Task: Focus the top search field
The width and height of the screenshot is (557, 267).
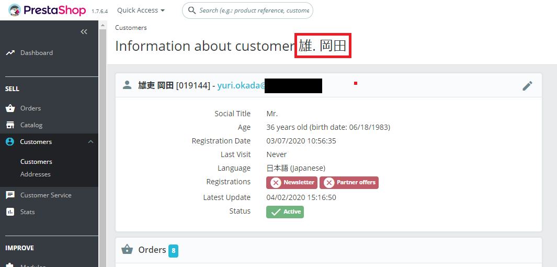Action: coord(247,10)
